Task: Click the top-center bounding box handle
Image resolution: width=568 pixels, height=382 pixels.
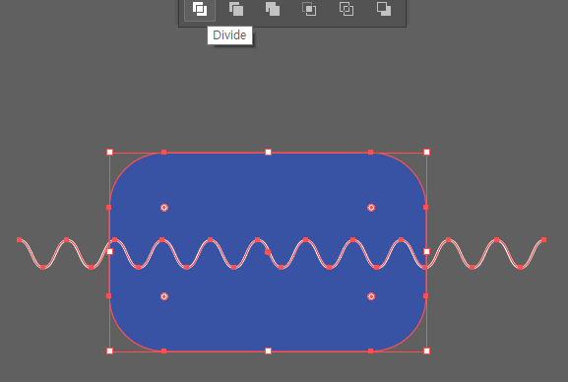Action: coord(268,153)
